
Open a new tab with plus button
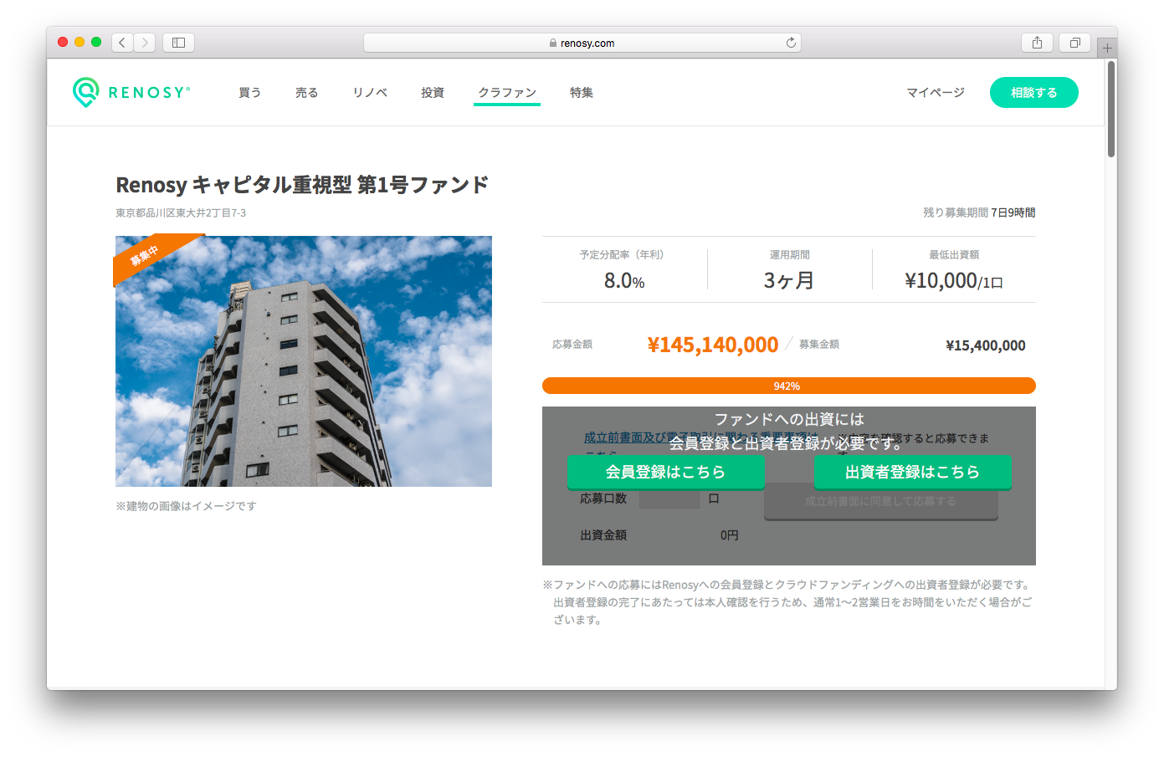click(1107, 48)
